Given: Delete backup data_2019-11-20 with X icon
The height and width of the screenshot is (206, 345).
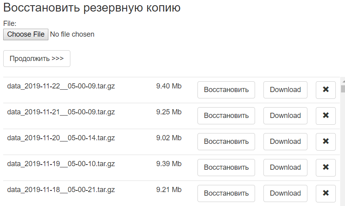Looking at the screenshot, I should 325,141.
